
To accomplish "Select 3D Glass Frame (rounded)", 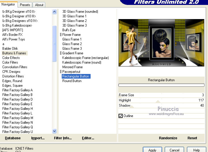I will tap(80, 12).
